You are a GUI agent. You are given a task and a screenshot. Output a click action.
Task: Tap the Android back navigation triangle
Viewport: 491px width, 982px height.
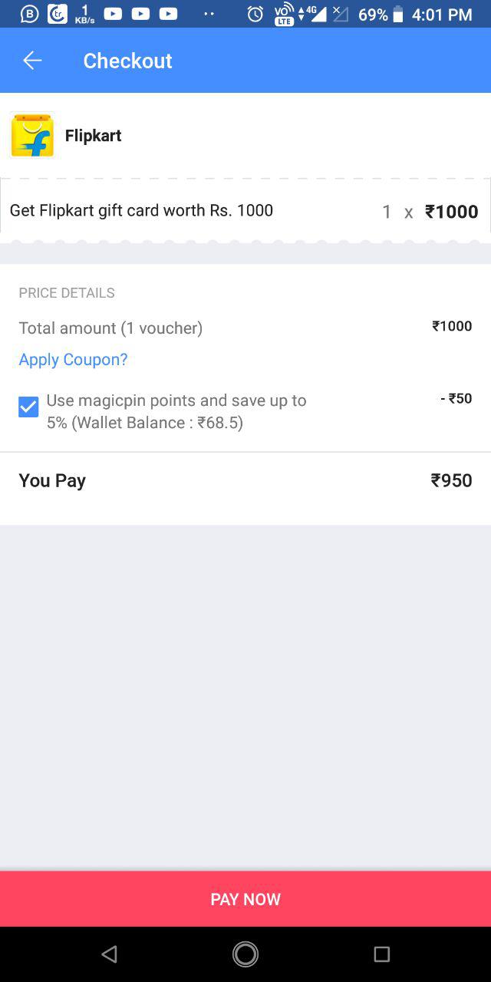[109, 954]
